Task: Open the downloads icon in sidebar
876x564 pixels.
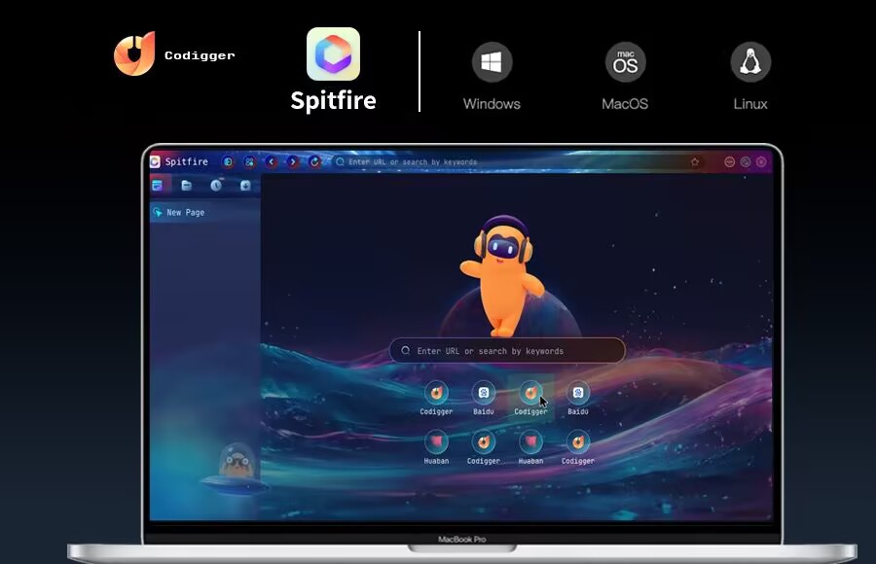Action: (245, 186)
